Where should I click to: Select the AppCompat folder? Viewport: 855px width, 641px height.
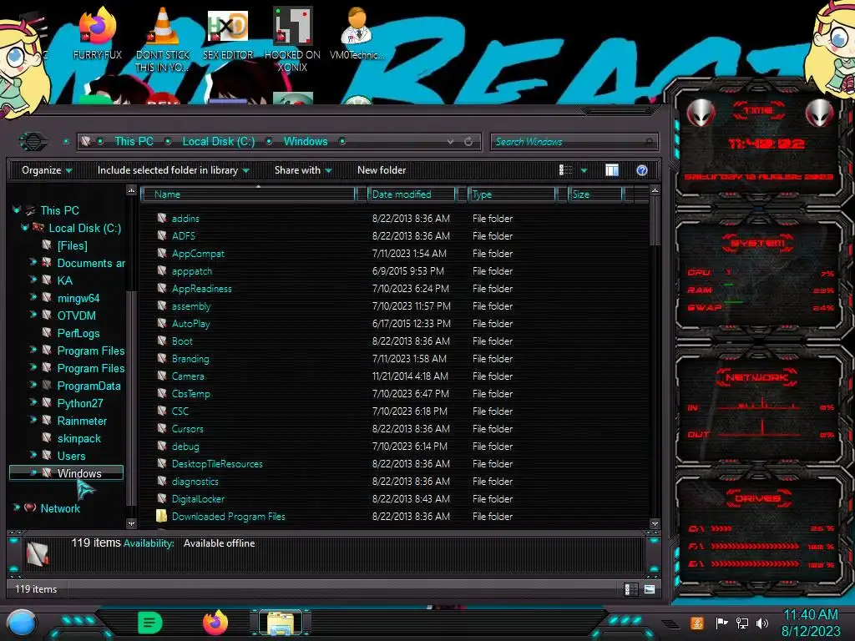(x=198, y=254)
